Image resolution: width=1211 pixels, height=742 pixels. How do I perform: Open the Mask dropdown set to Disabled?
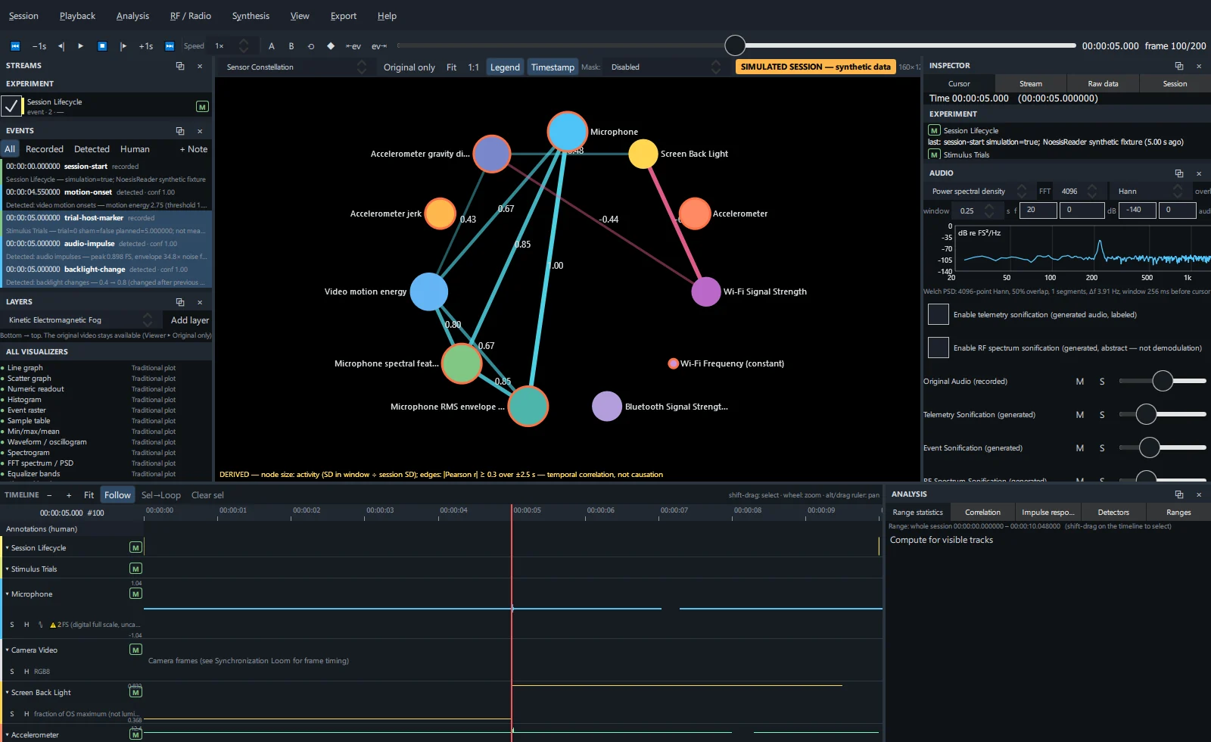pyautogui.click(x=665, y=67)
